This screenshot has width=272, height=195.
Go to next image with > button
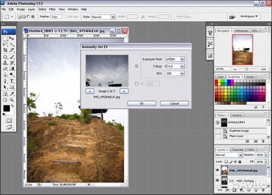[124, 91]
